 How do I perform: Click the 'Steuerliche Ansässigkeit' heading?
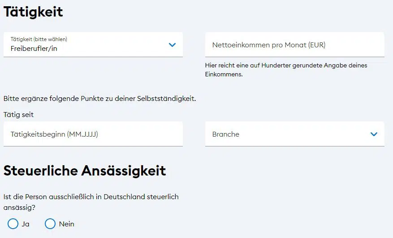[x=85, y=171]
